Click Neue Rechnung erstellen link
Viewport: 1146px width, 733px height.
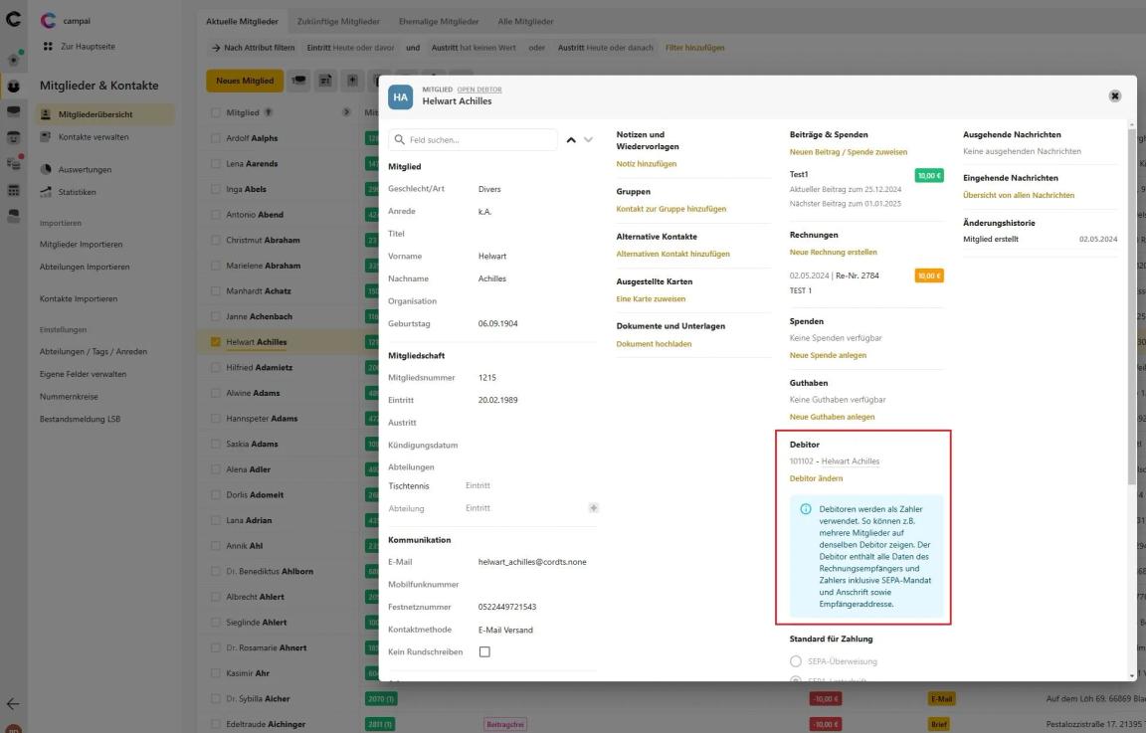pyautogui.click(x=834, y=252)
